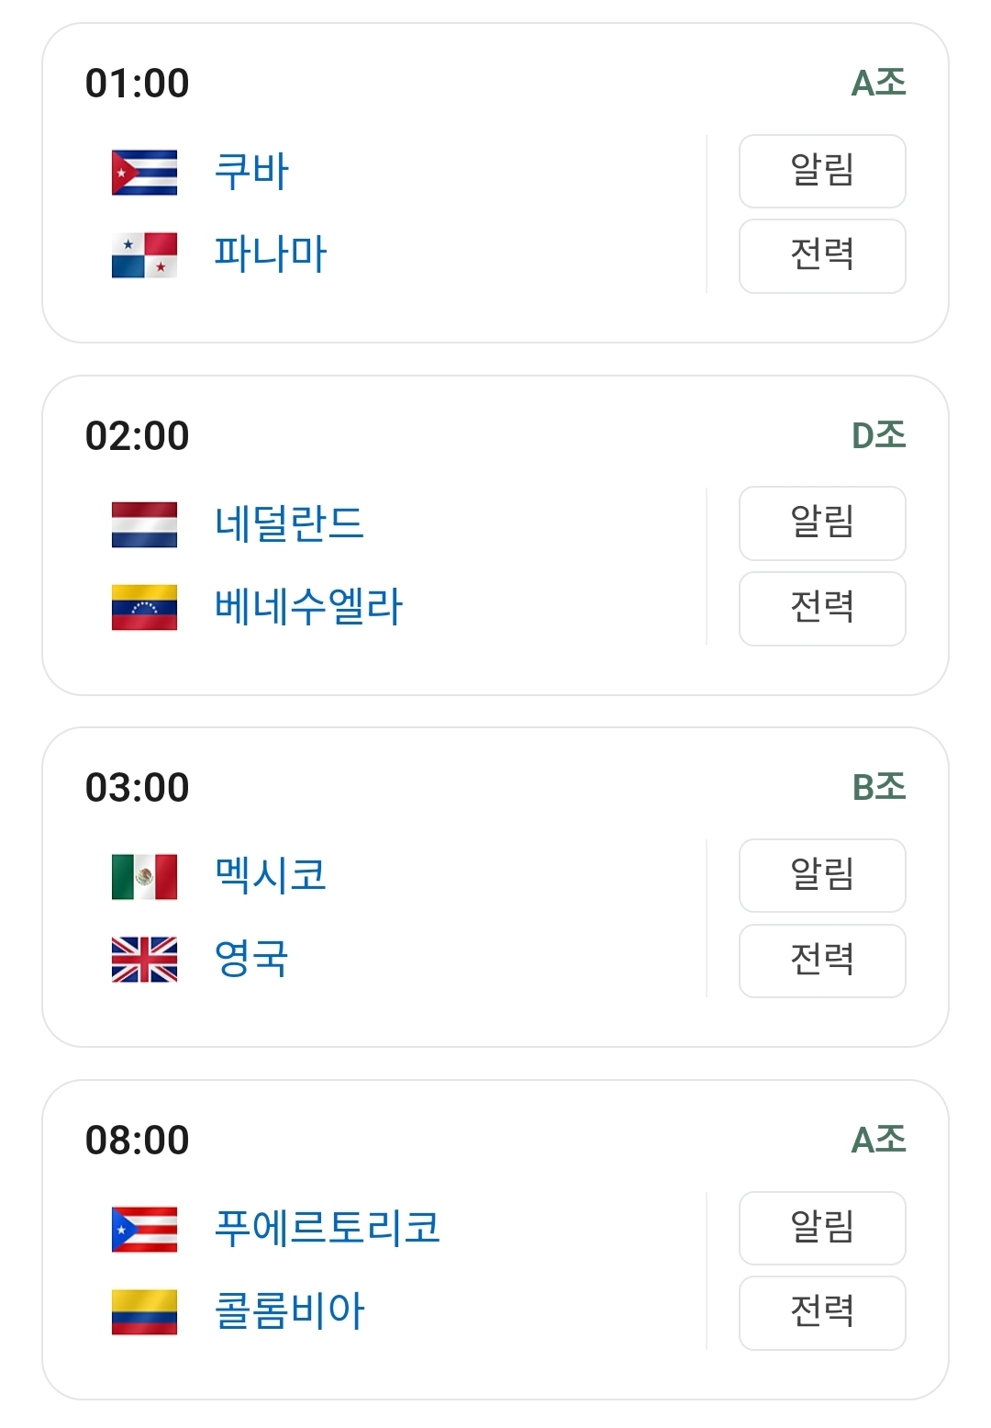Click the Cuba flag icon

click(144, 172)
